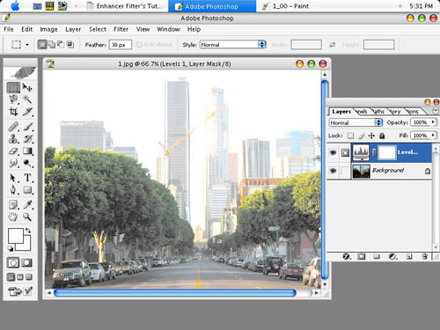Select the Notes tool

tap(13, 204)
